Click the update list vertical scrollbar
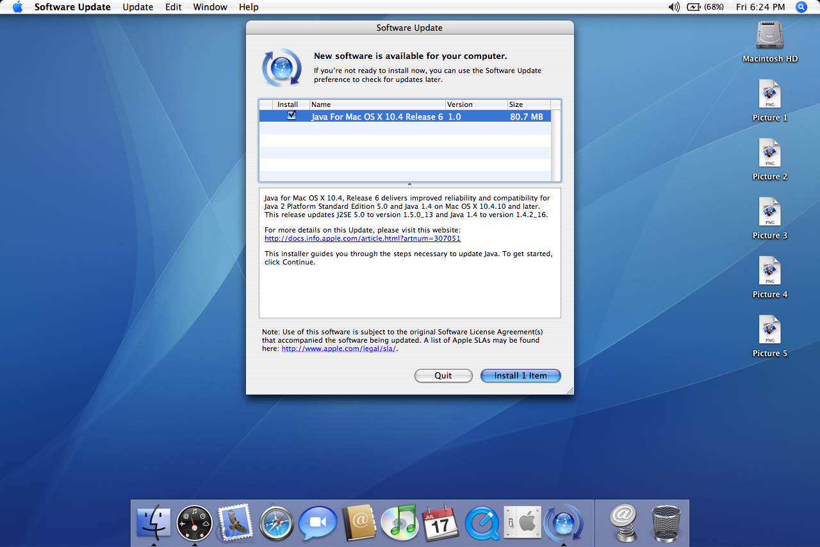Viewport: 820px width, 547px height. coord(555,145)
